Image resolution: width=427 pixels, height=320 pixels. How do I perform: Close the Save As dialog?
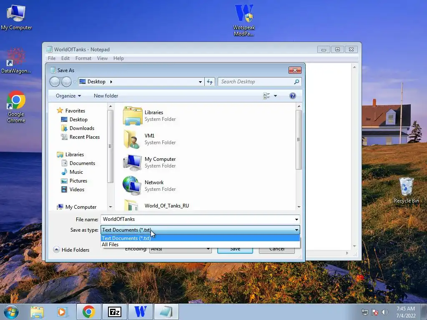295,70
